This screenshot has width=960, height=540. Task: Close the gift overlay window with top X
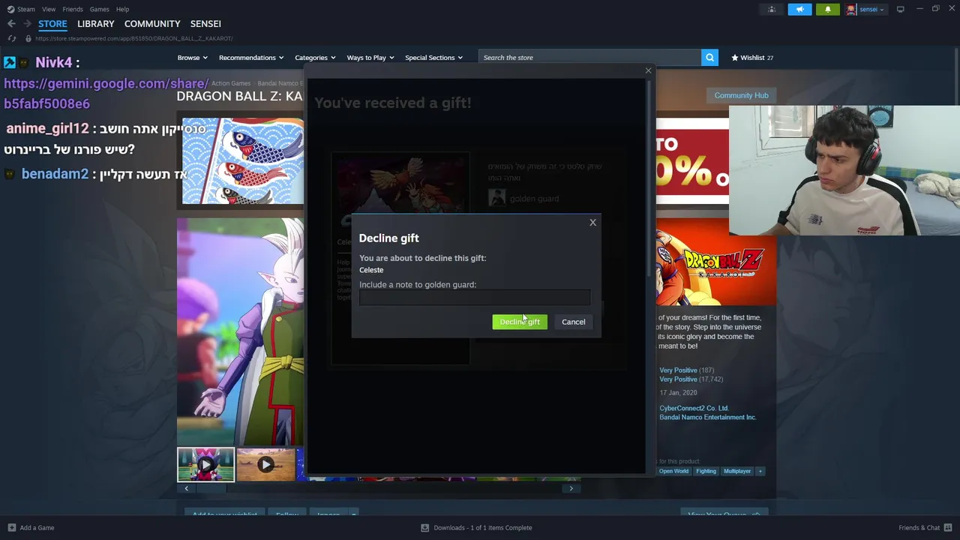649,70
